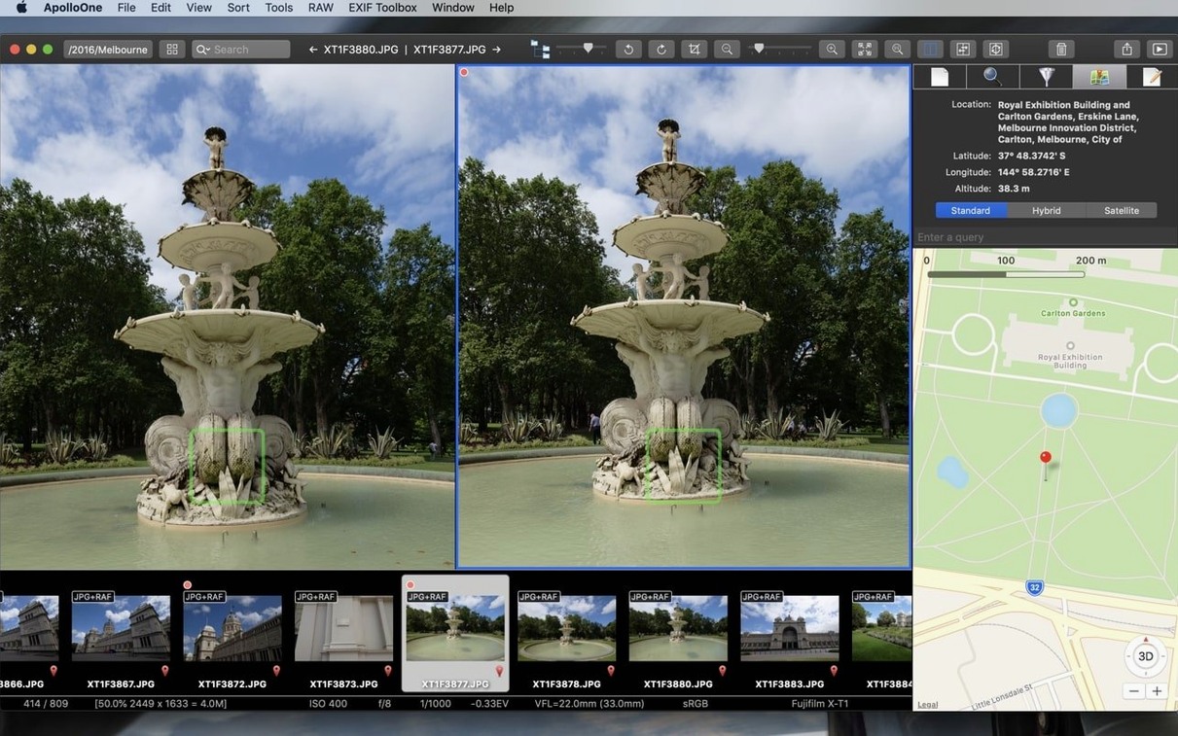Select Standard map style

coord(971,210)
